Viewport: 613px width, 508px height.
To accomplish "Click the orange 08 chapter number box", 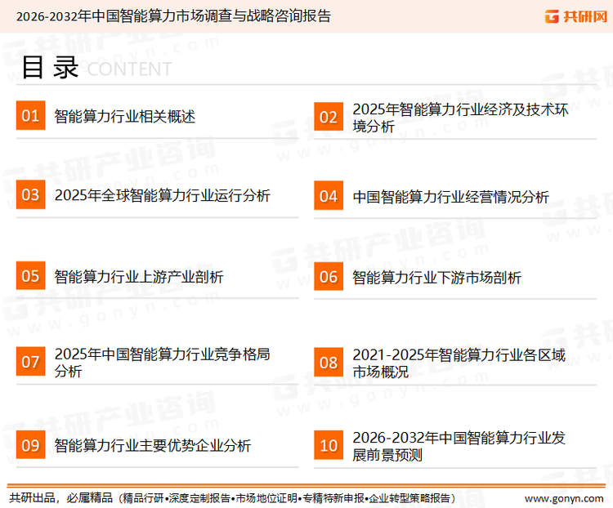I will [329, 363].
